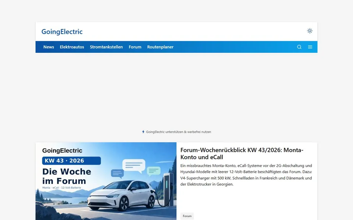Open the Routenplaner menu item
The height and width of the screenshot is (220, 353).
click(160, 47)
